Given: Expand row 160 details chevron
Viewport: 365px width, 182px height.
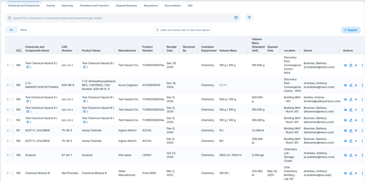Looking at the screenshot, I should 8,141.
